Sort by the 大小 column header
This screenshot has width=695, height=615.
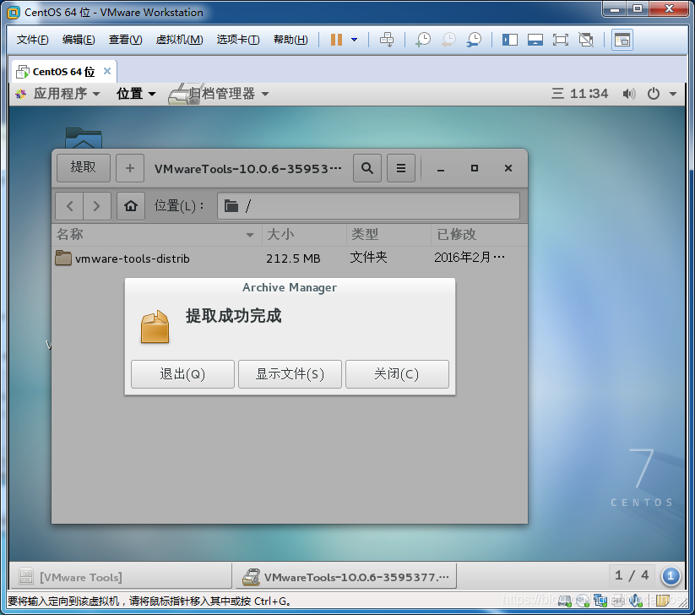(x=304, y=234)
